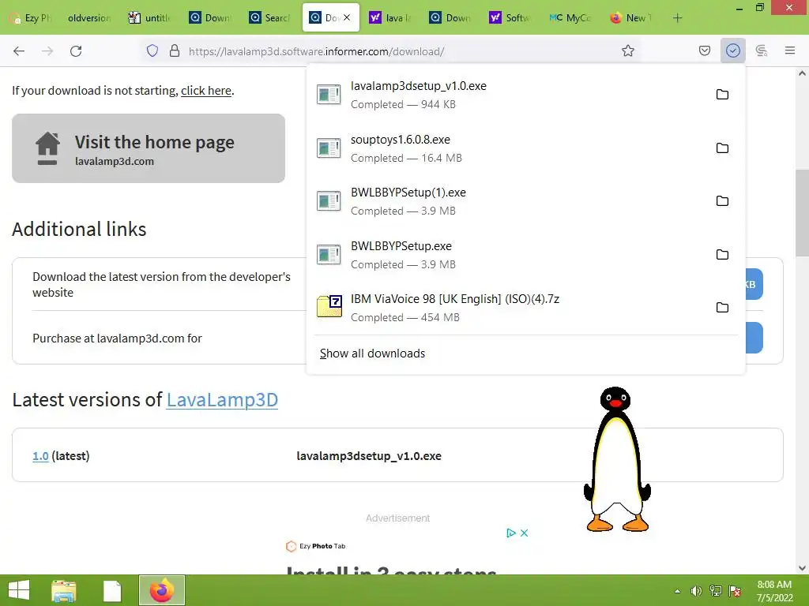
Task: Click the Firefox taskbar icon
Action: click(x=161, y=590)
